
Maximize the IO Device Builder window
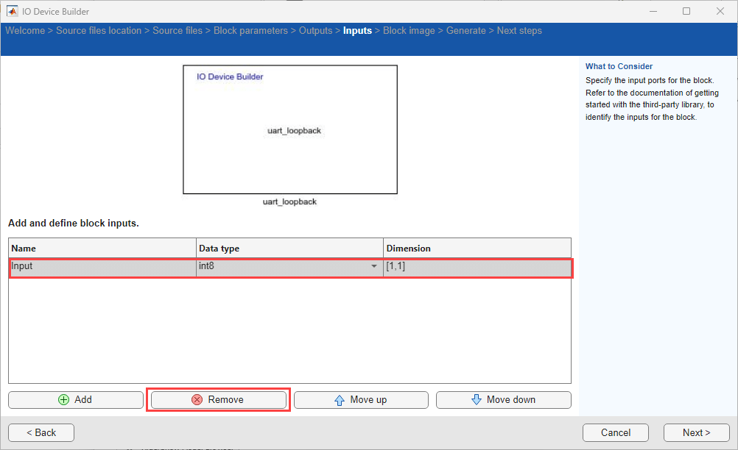[686, 11]
